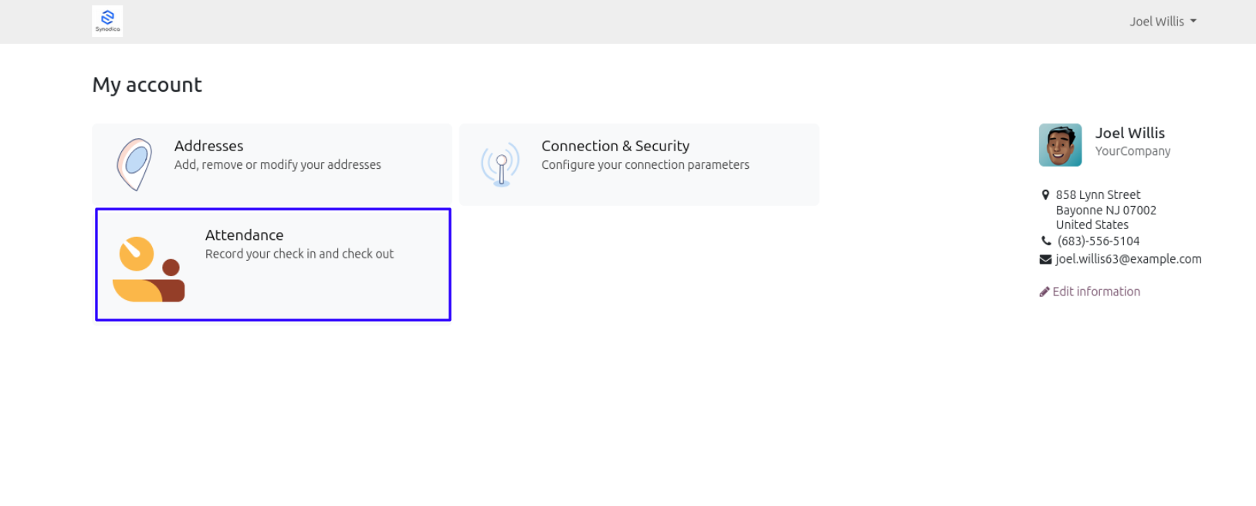1256x506 pixels.
Task: Click the pencil icon next to Edit information
Action: (x=1044, y=292)
